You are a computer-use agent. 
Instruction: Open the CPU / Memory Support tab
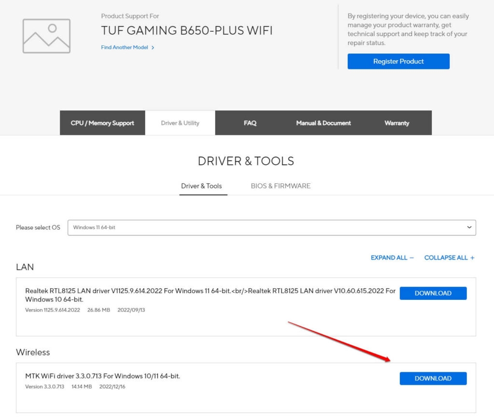coord(102,123)
